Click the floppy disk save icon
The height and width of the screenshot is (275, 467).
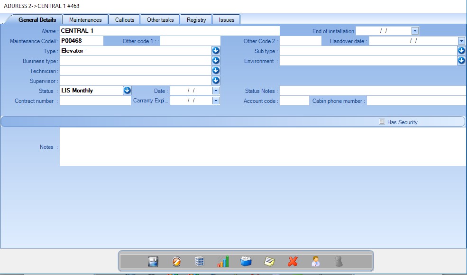coord(153,261)
